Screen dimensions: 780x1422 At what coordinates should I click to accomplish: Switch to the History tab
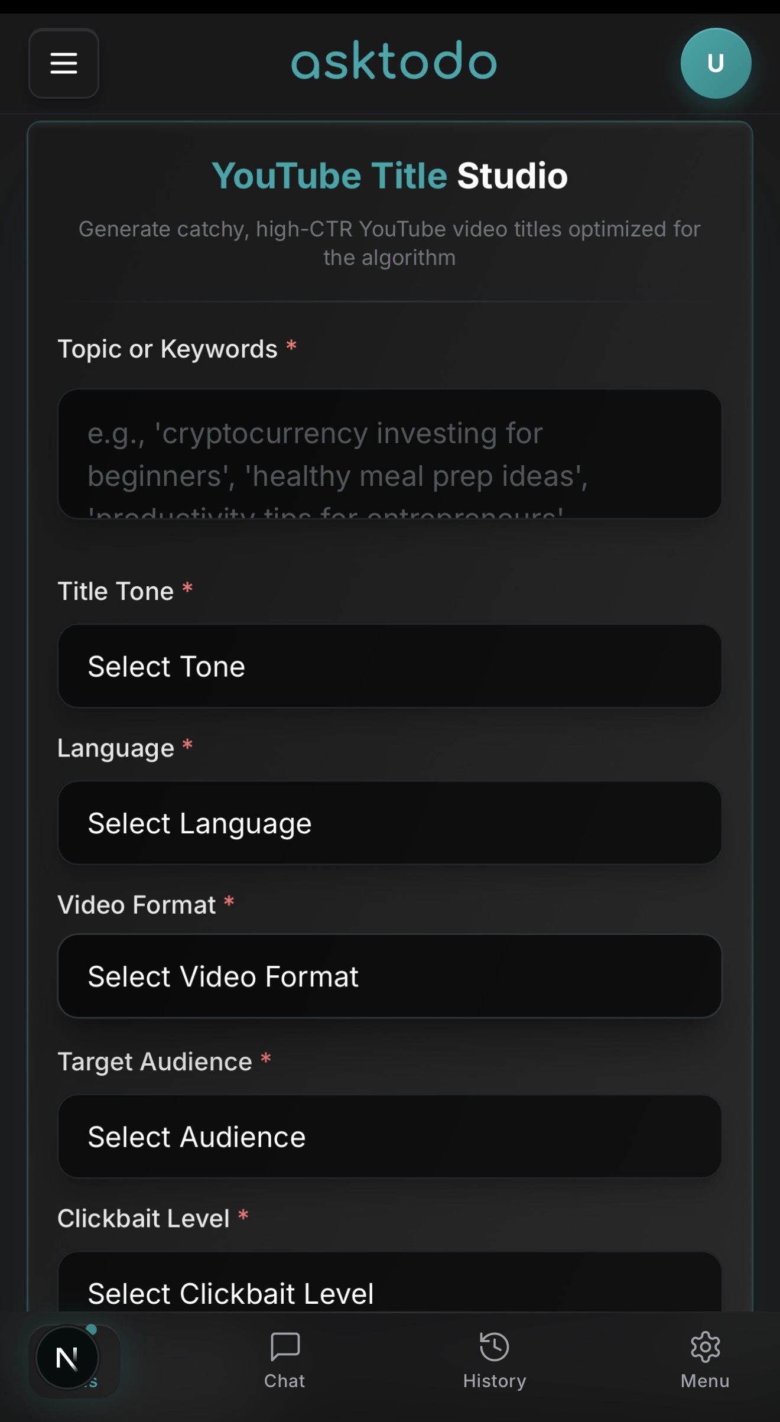click(494, 1359)
